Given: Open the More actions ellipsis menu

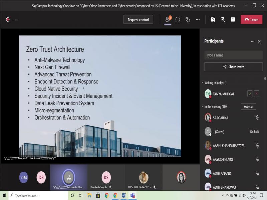Looking at the screenshot, I should (198, 20).
